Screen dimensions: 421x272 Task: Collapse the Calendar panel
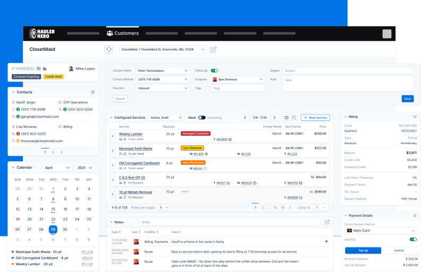13,168
